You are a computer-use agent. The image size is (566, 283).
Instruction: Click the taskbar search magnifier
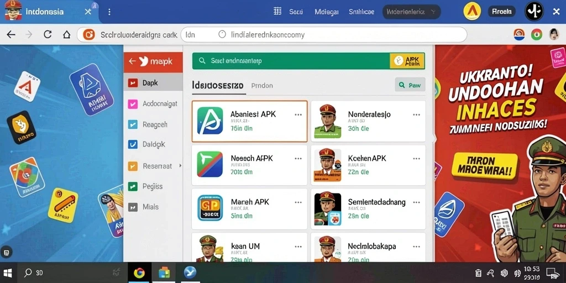(x=28, y=272)
